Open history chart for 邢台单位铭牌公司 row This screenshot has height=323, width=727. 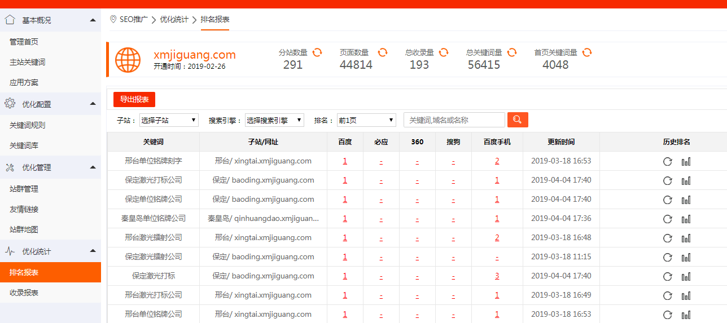(686, 315)
